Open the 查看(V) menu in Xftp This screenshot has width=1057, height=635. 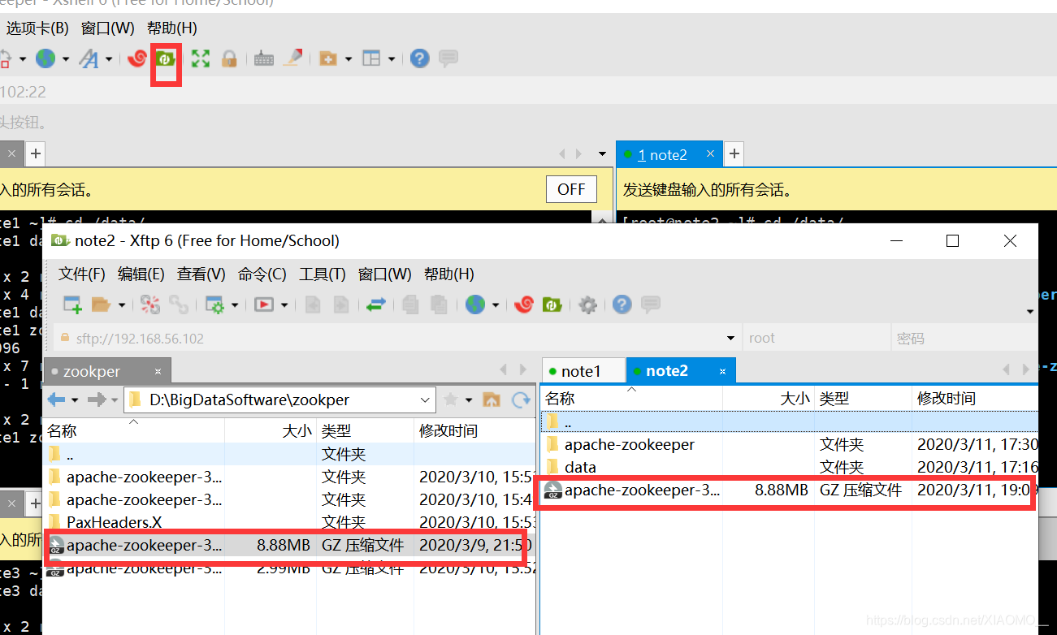[201, 274]
